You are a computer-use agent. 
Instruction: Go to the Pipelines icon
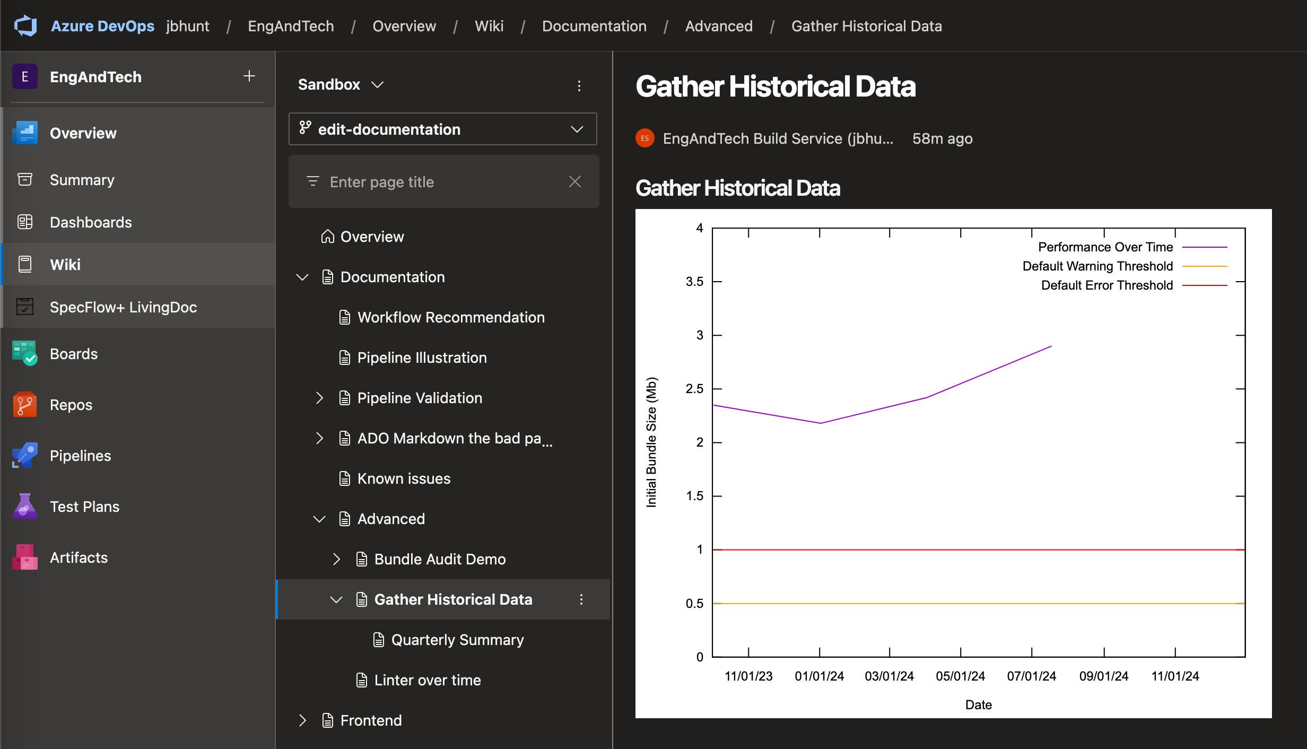(24, 455)
